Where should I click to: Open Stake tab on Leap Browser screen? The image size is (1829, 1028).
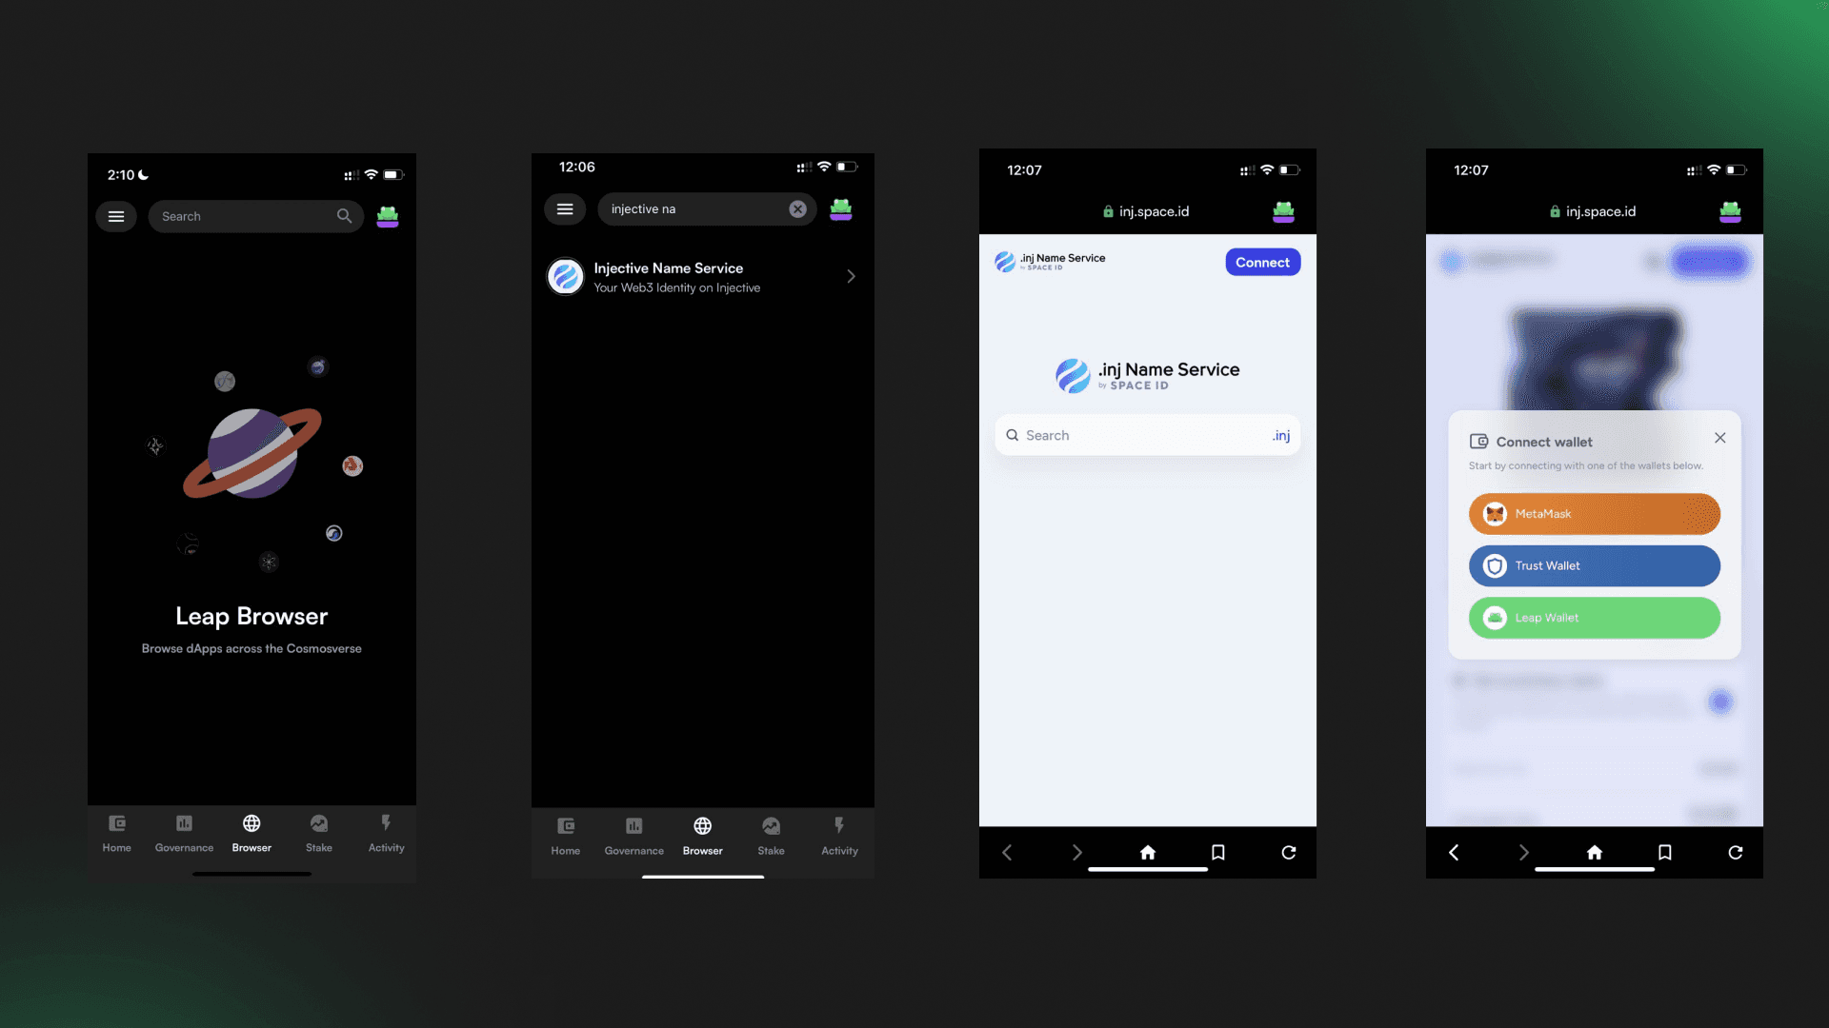point(319,833)
